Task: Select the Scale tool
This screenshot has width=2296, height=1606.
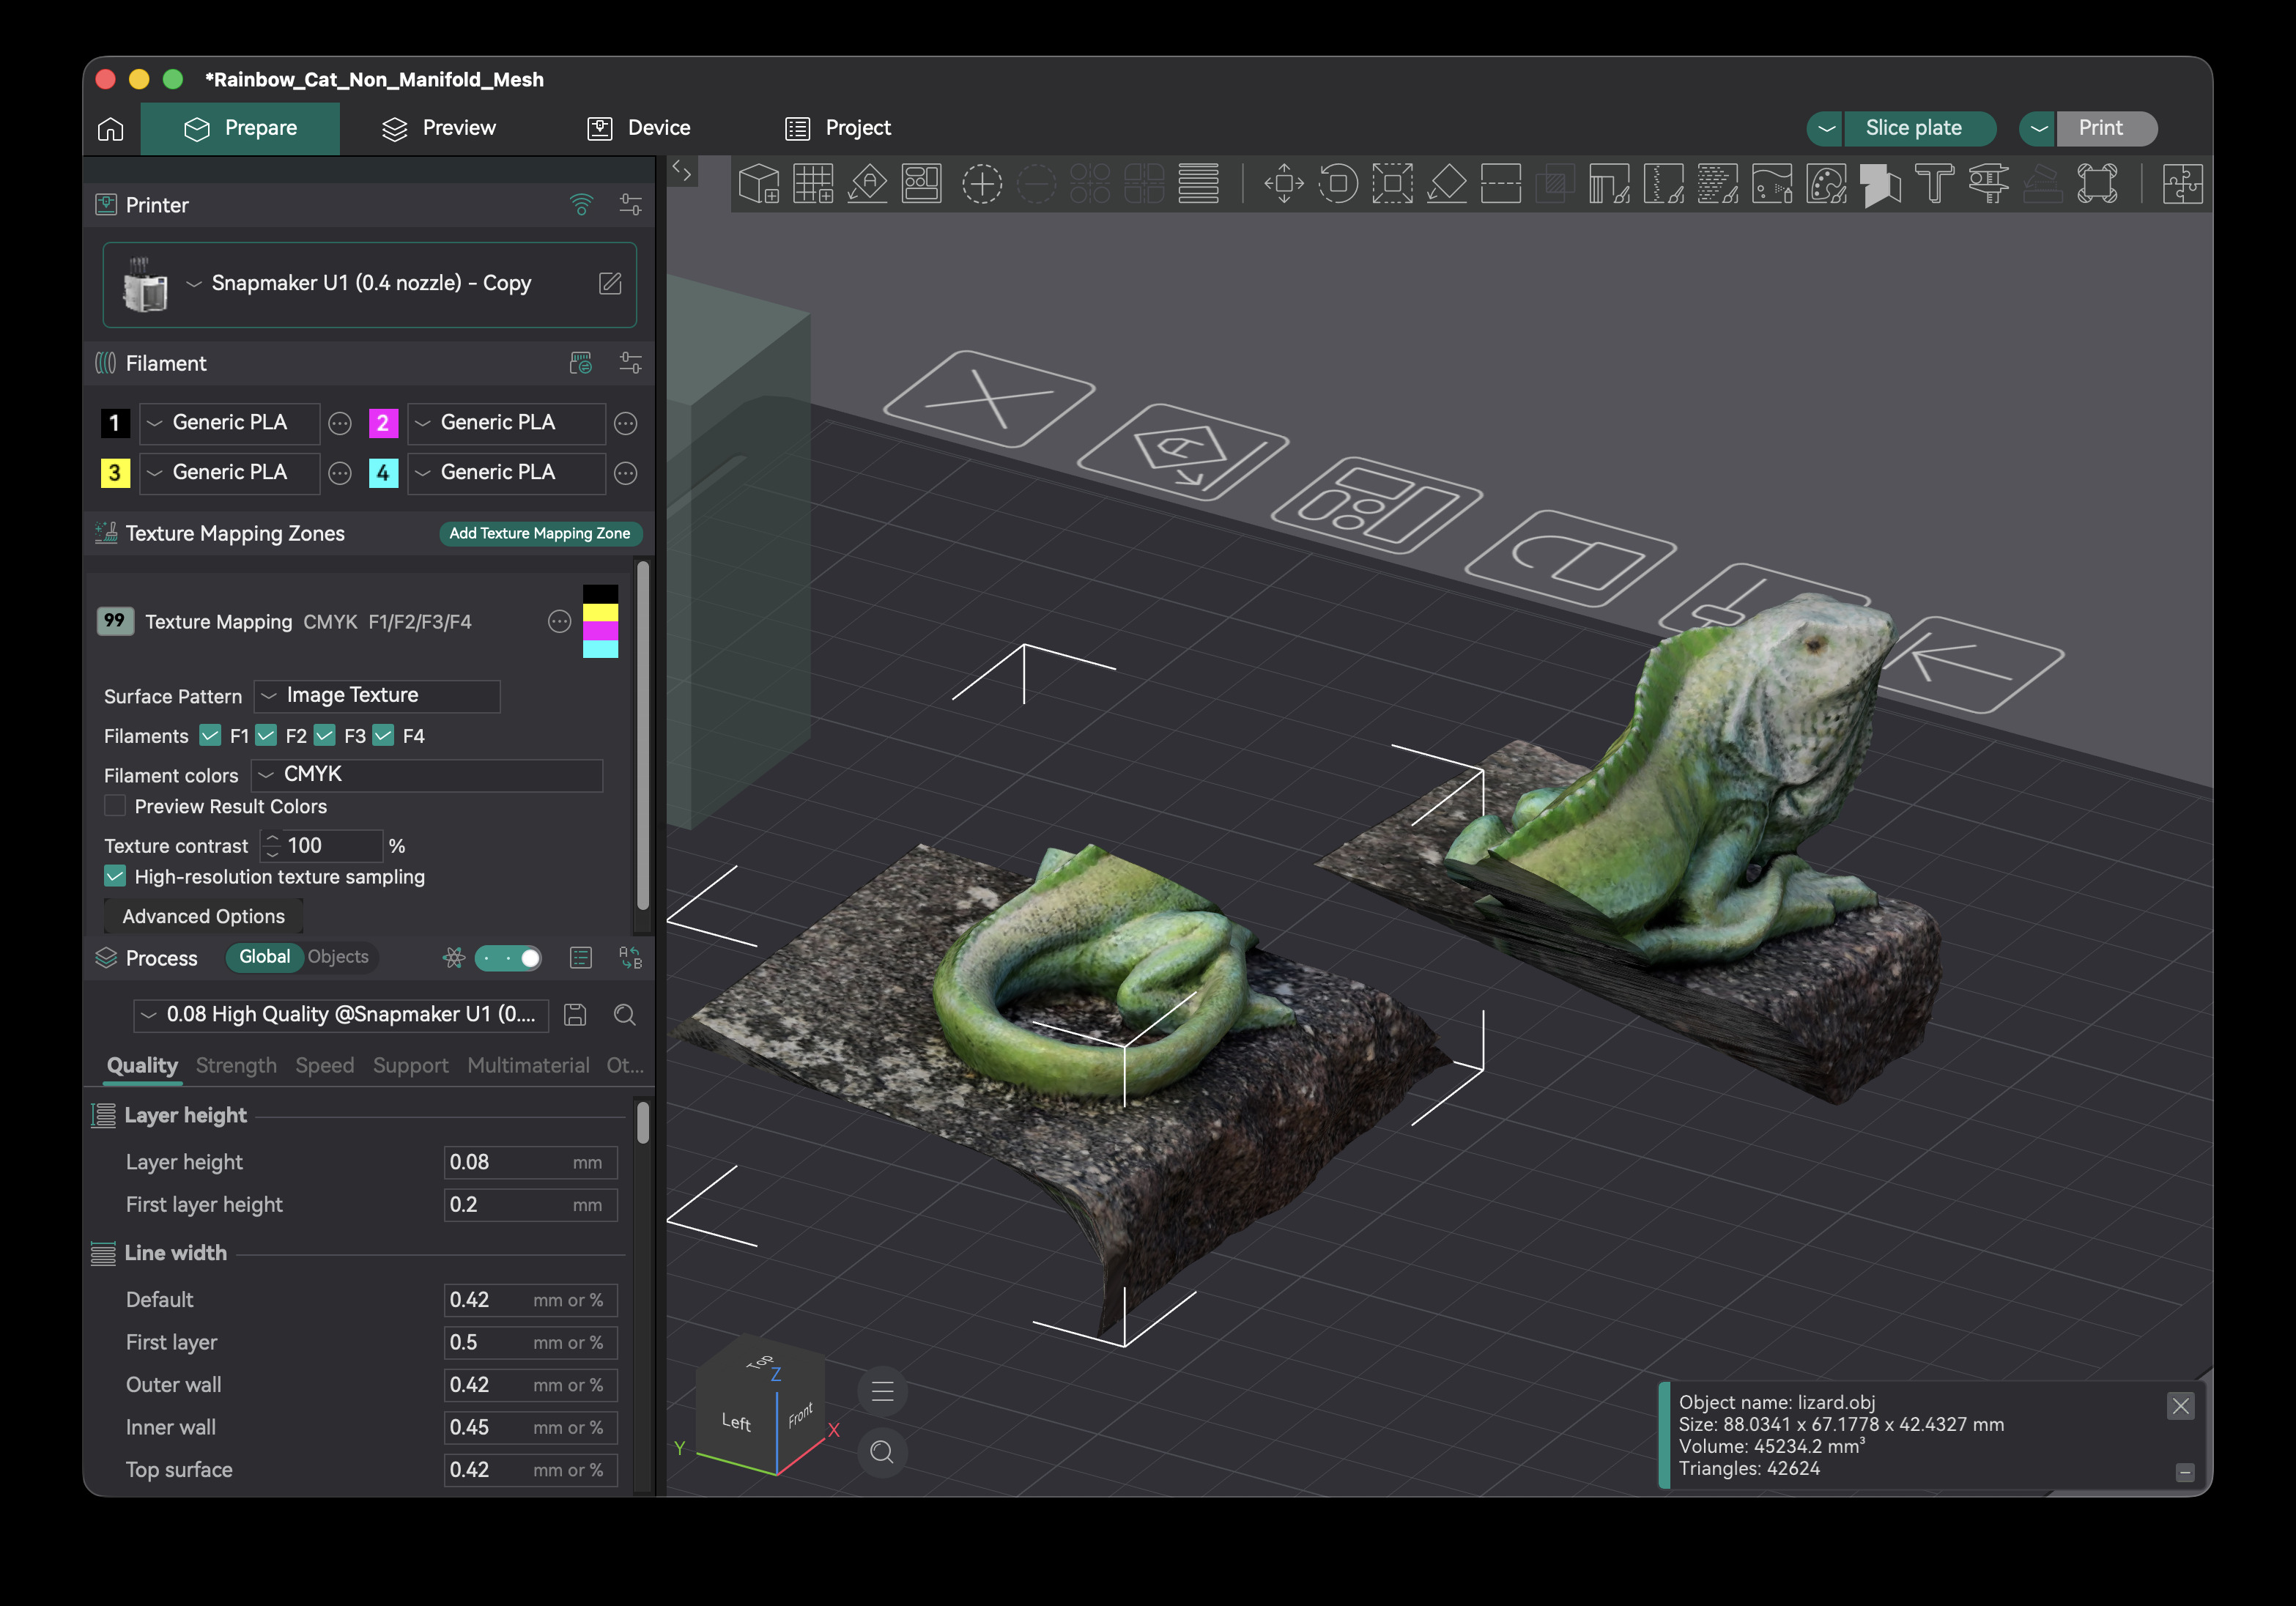Action: click(1392, 184)
